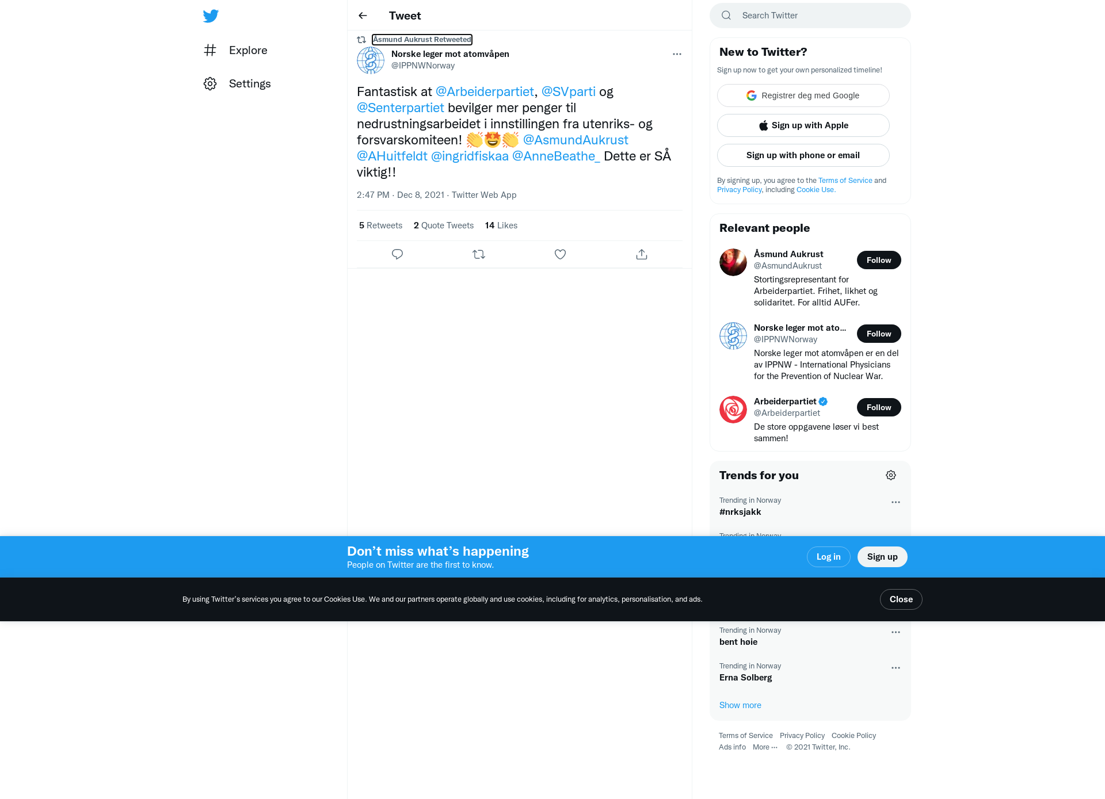Image resolution: width=1105 pixels, height=799 pixels.
Task: Follow Norske leger mot atomvåpen
Action: (x=879, y=334)
